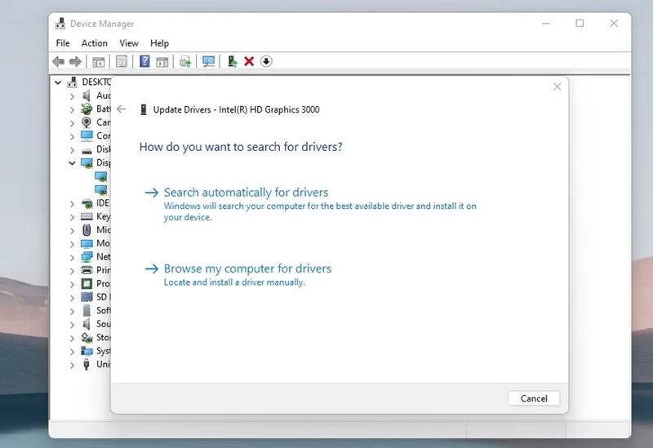The image size is (653, 448).
Task: Select the first display adapter child icon
Action: point(100,176)
